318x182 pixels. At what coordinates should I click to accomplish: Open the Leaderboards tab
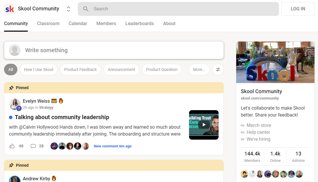pos(139,24)
